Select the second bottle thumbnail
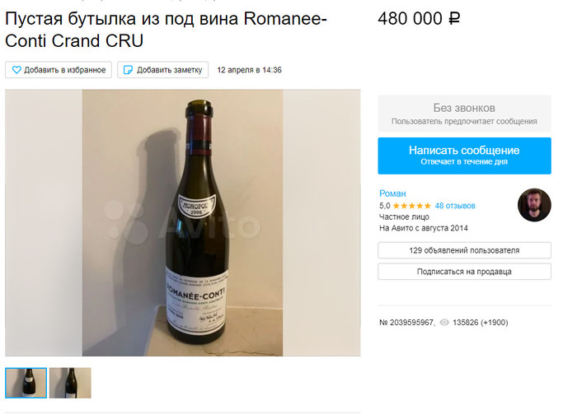Viewport: 577px width, 419px height. [70, 383]
